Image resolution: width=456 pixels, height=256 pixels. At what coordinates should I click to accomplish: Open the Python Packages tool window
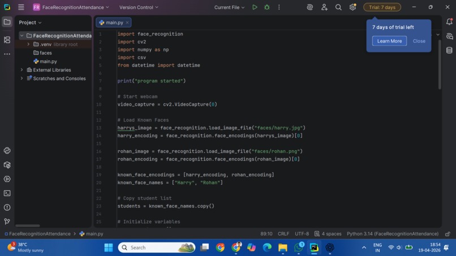coord(7,165)
